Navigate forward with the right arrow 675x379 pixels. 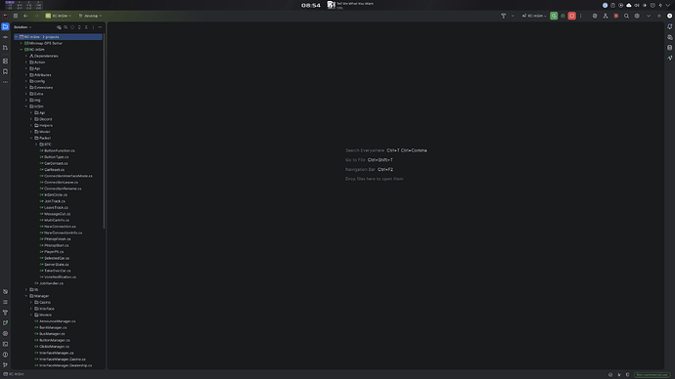point(36,16)
